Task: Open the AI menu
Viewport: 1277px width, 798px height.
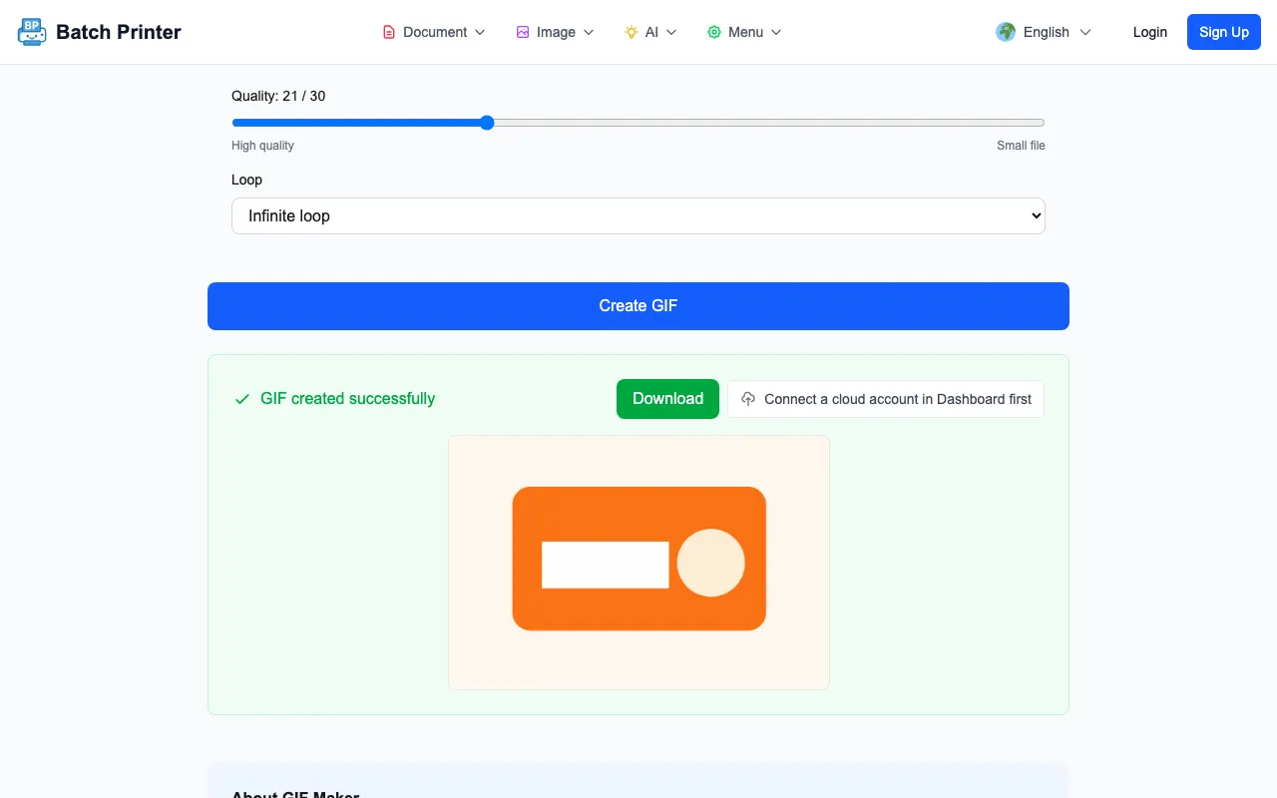Action: point(650,32)
